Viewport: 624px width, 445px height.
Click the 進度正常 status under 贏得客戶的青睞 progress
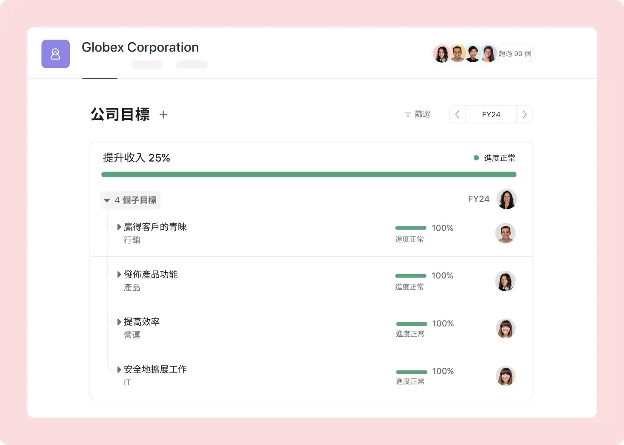click(409, 240)
